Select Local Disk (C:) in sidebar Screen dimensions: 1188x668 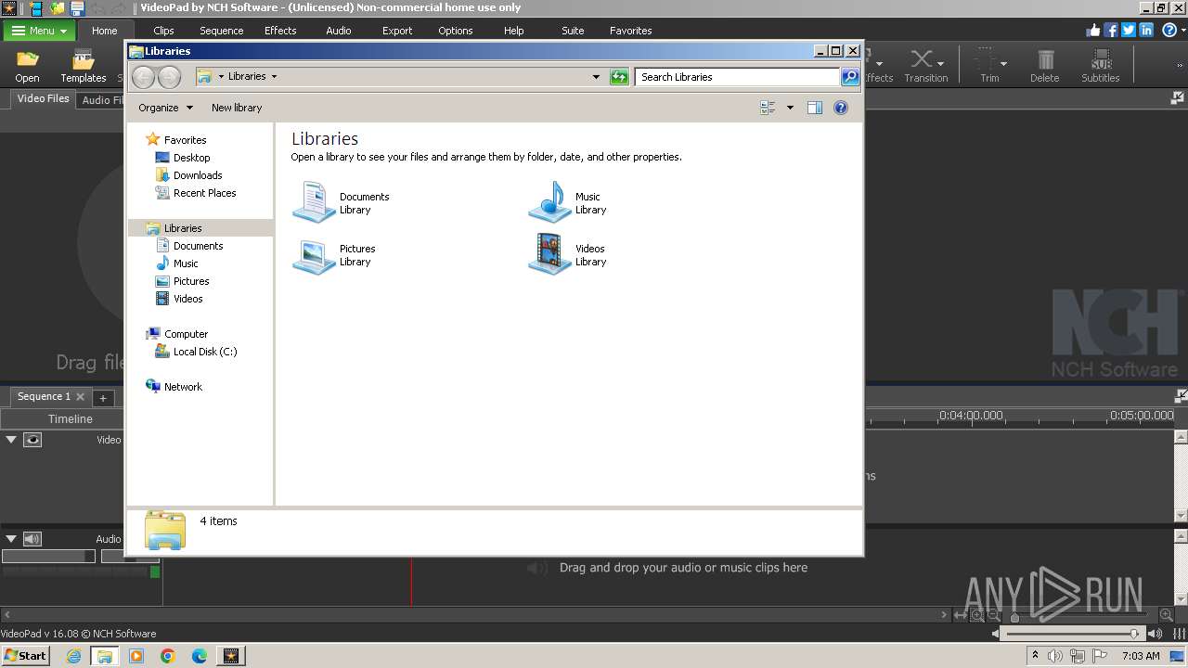(x=205, y=352)
